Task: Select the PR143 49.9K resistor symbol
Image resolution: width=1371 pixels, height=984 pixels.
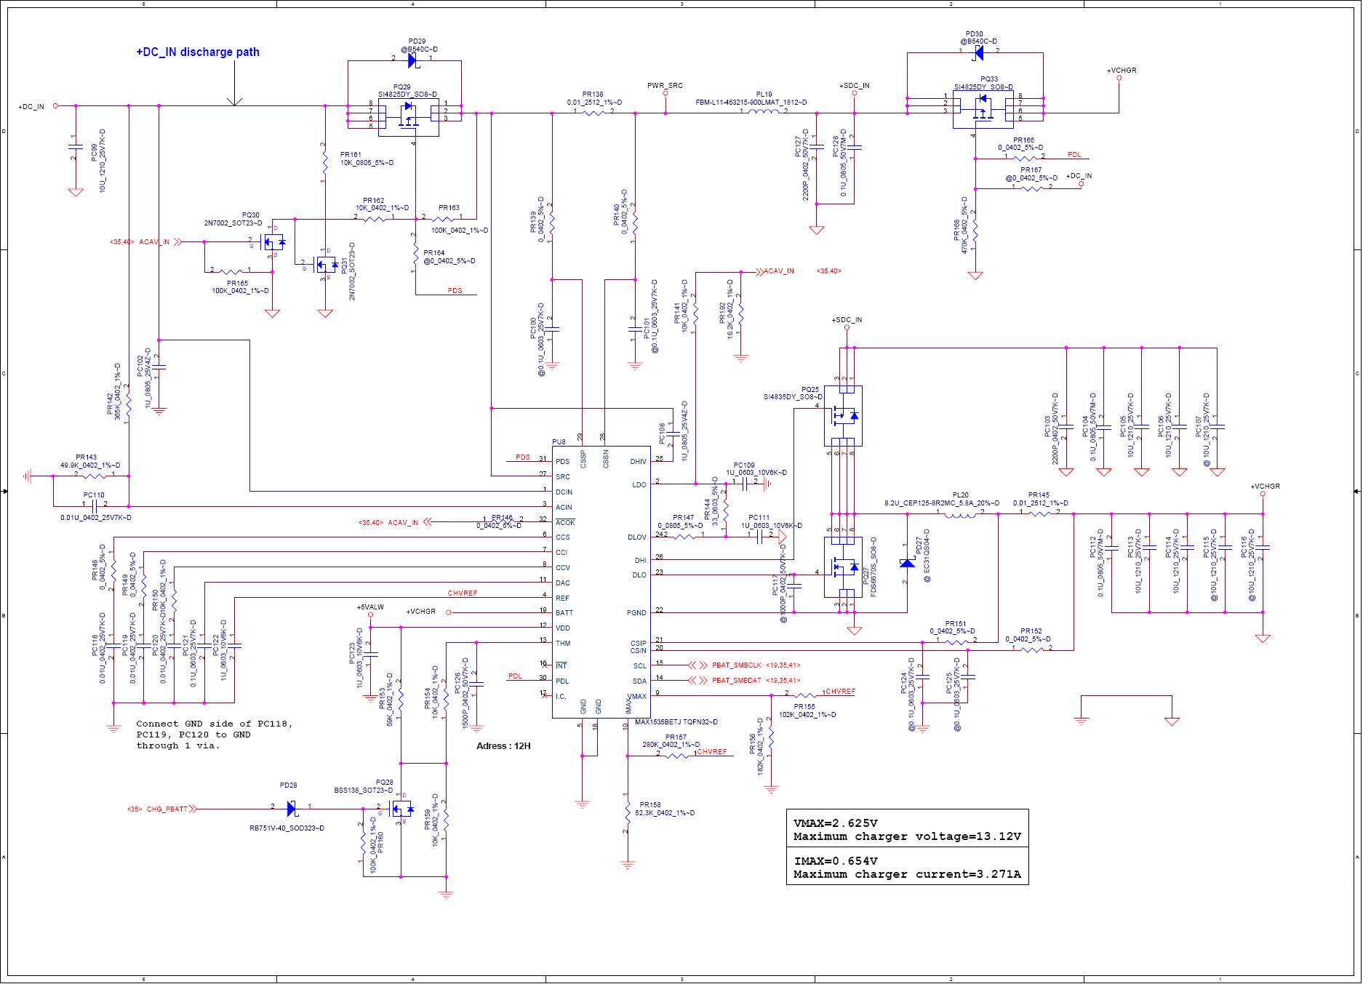Action: click(x=95, y=476)
